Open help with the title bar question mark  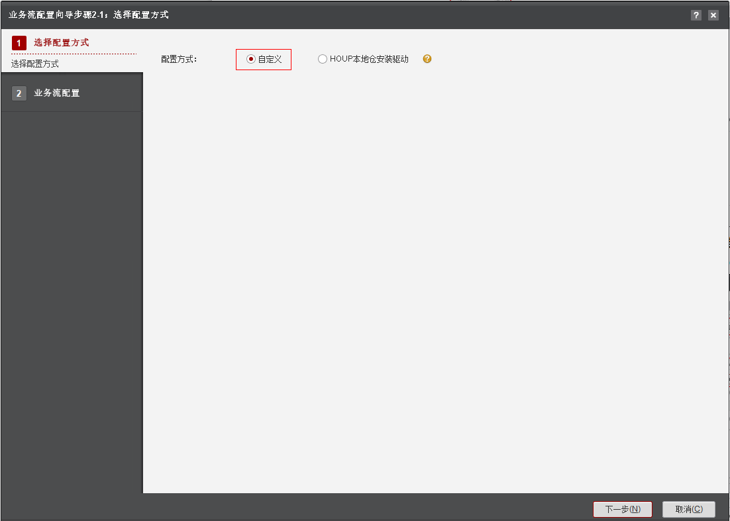[696, 15]
